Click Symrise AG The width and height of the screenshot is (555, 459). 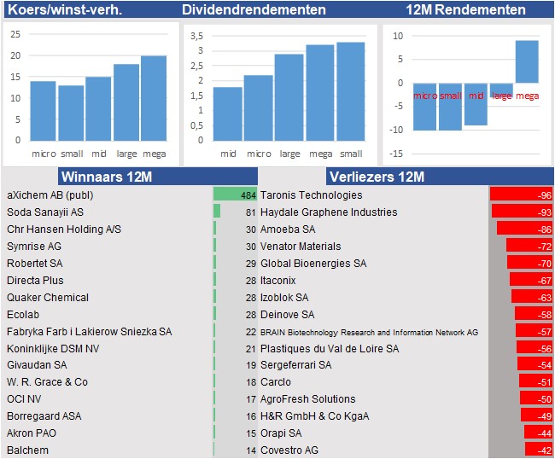coord(34,247)
